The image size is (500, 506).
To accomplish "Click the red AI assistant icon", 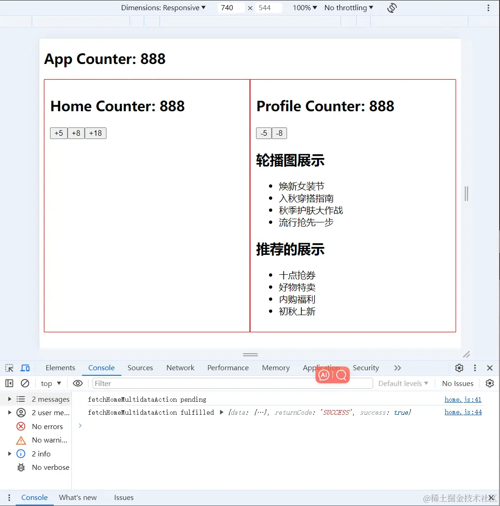I will pyautogui.click(x=324, y=375).
